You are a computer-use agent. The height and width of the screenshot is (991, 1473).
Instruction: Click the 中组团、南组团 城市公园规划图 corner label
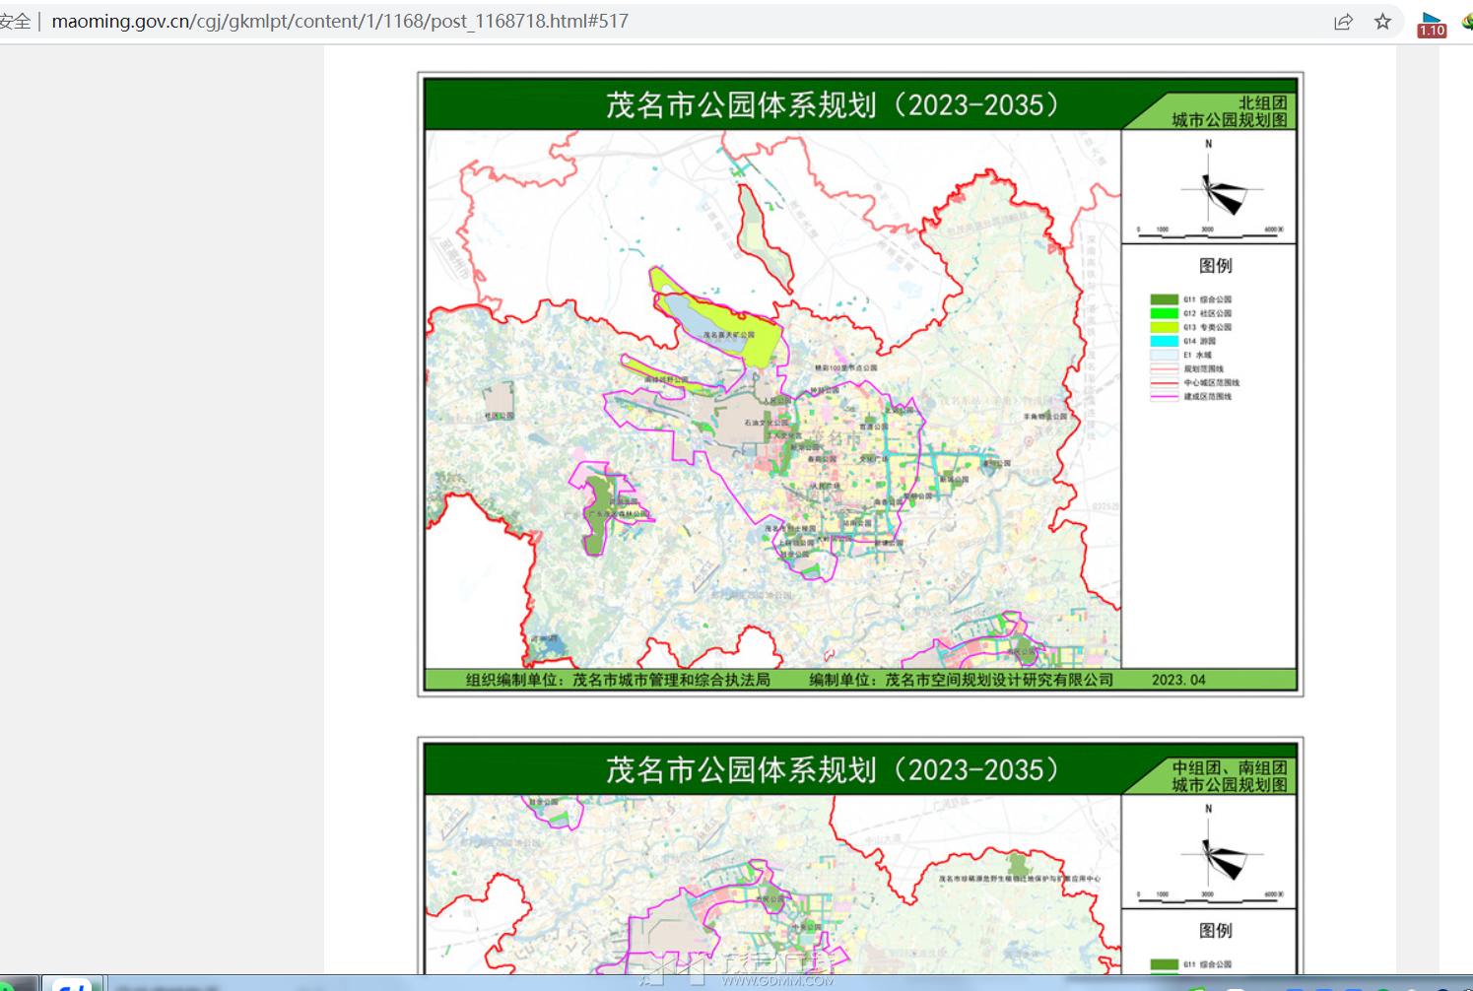pyautogui.click(x=1229, y=776)
